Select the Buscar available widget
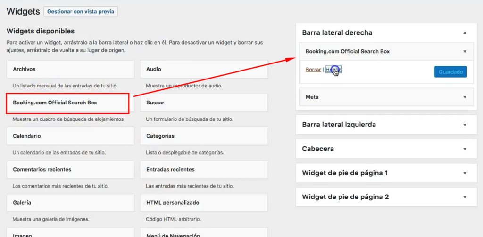This screenshot has height=237, width=483. pyautogui.click(x=204, y=103)
